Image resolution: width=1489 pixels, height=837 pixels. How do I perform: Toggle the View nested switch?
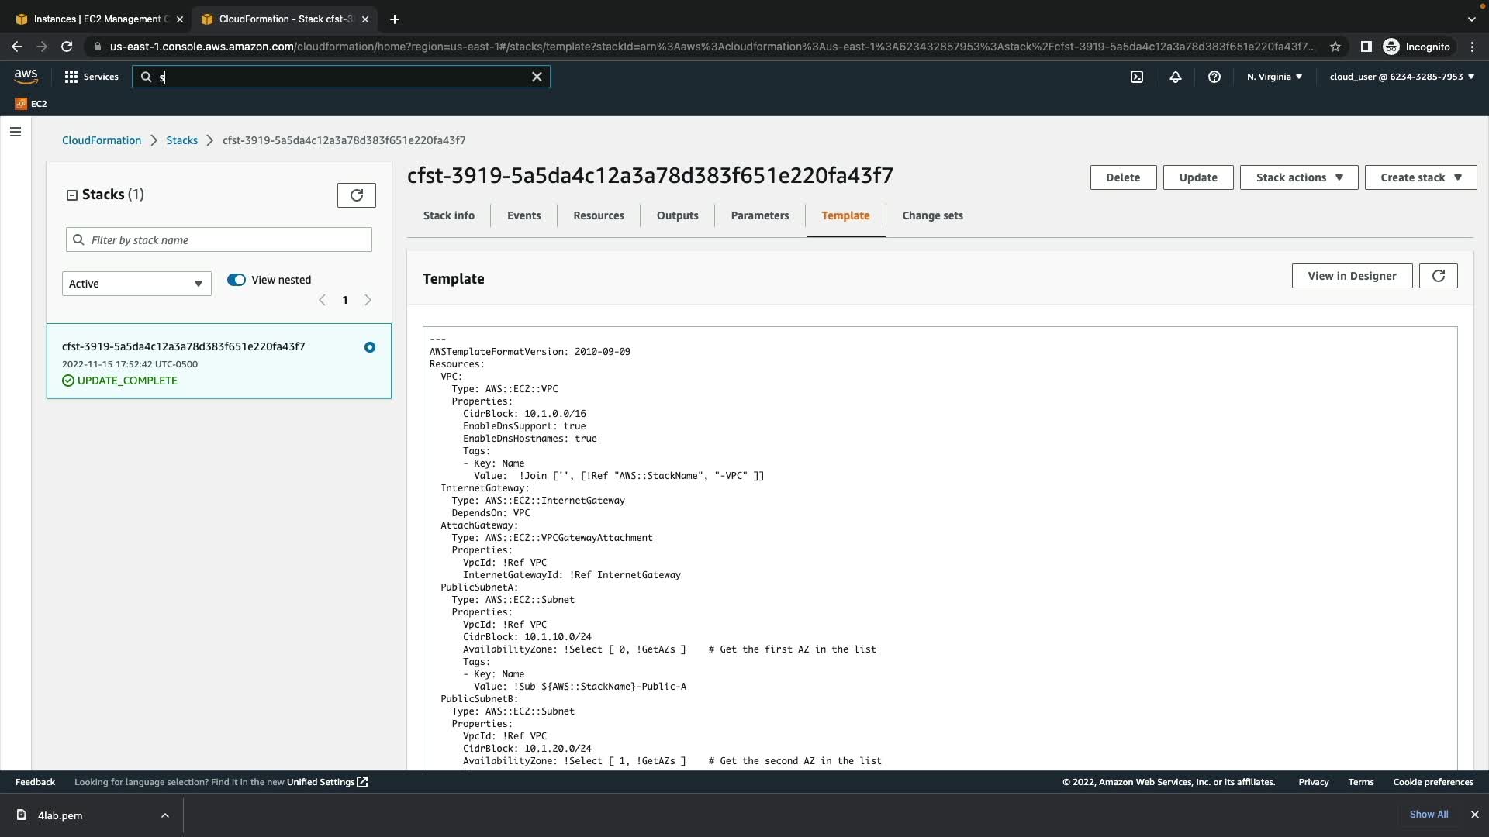tap(237, 280)
